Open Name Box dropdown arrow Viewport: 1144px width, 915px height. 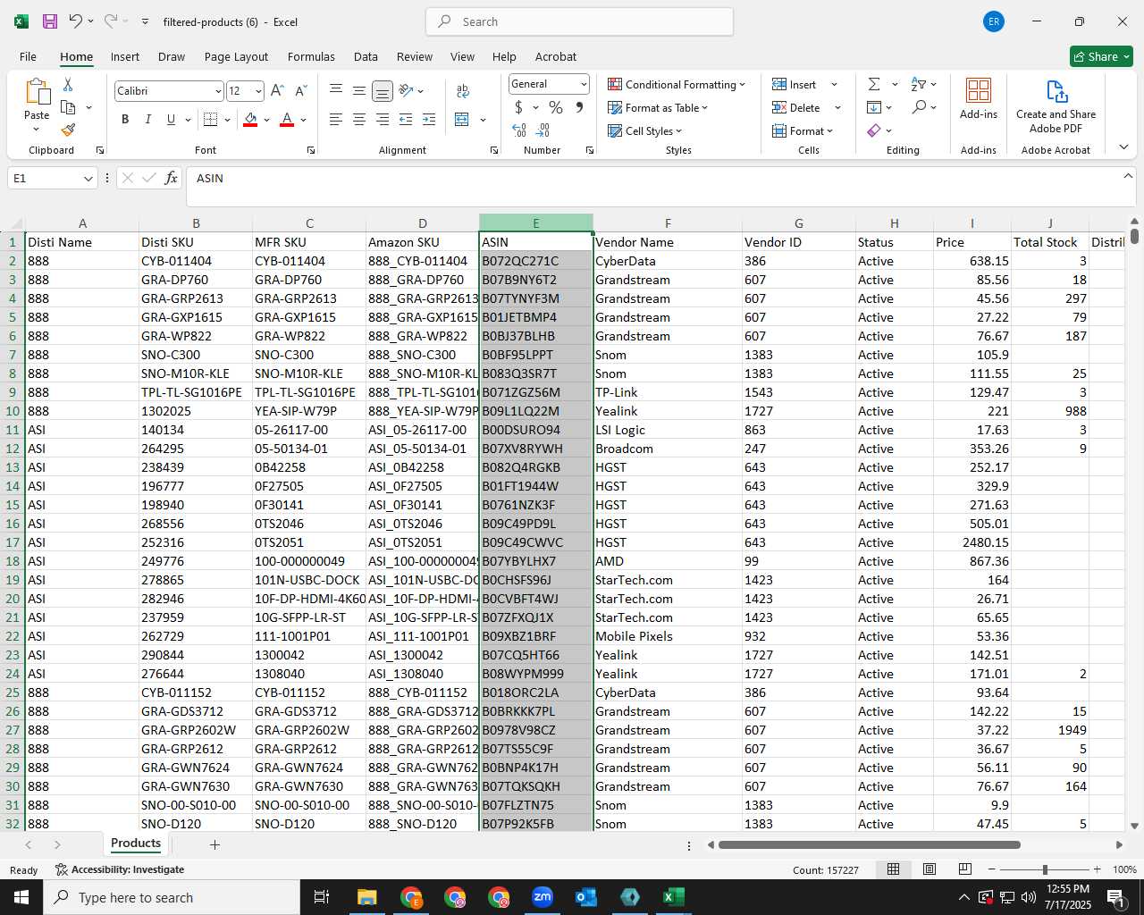[88, 179]
